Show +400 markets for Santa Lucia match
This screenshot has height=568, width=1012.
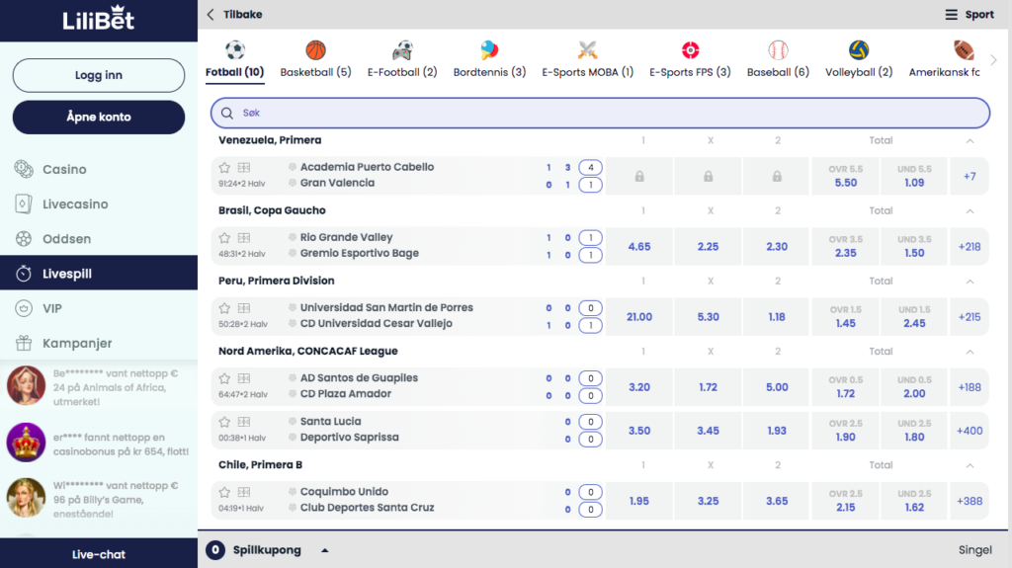[x=970, y=431]
